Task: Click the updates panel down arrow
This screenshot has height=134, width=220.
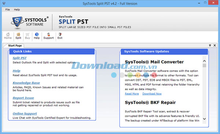Action: pyautogui.click(x=205, y=119)
